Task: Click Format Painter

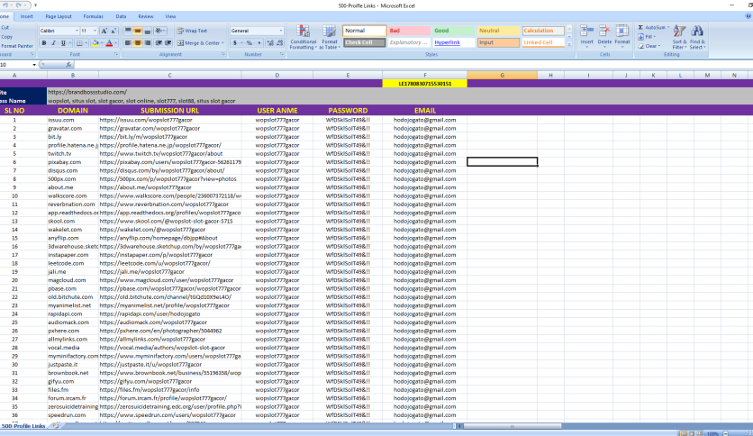Action: point(17,46)
